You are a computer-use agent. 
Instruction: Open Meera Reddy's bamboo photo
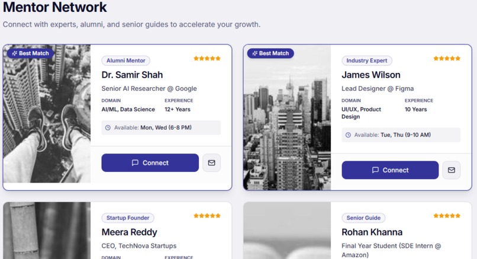point(47,231)
